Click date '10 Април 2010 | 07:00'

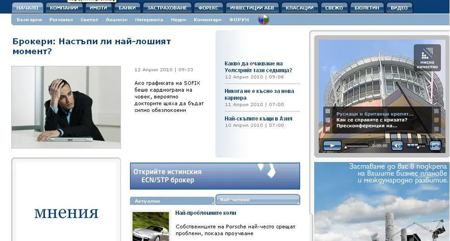click(x=254, y=125)
